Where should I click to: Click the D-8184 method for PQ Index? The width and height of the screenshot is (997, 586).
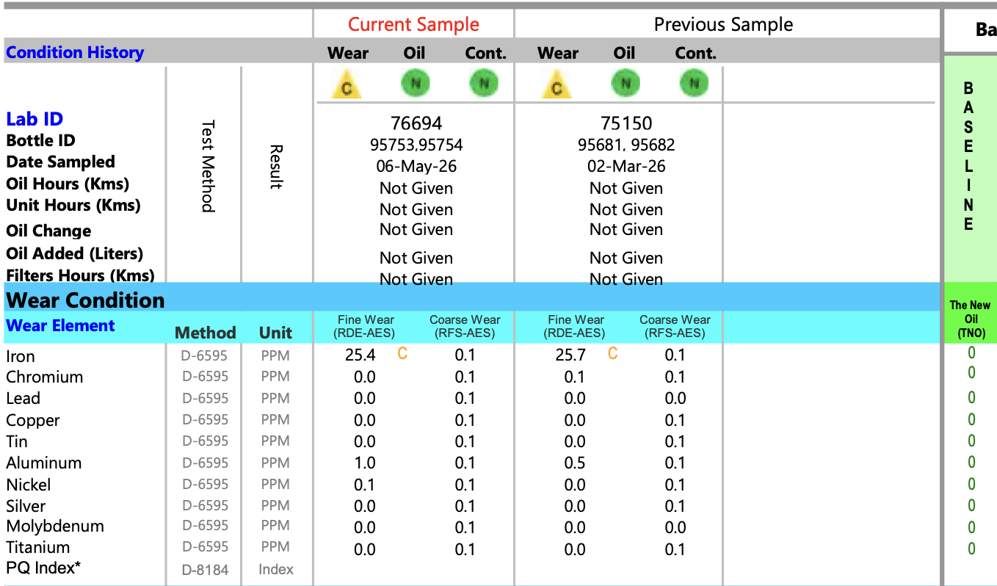click(x=206, y=569)
